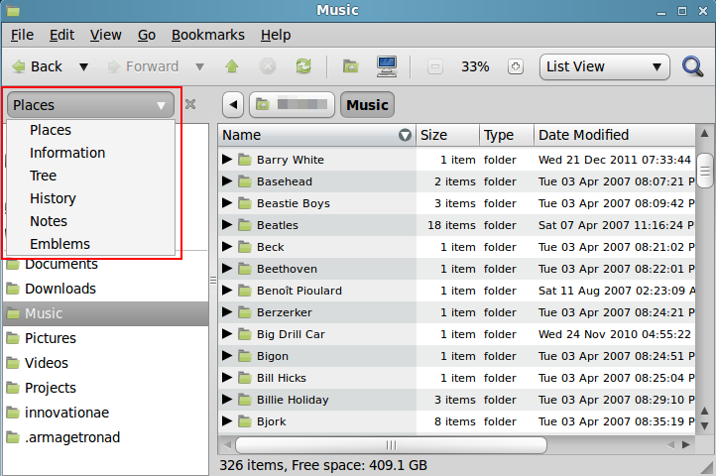Click the Back button
716x476 pixels.
click(37, 66)
